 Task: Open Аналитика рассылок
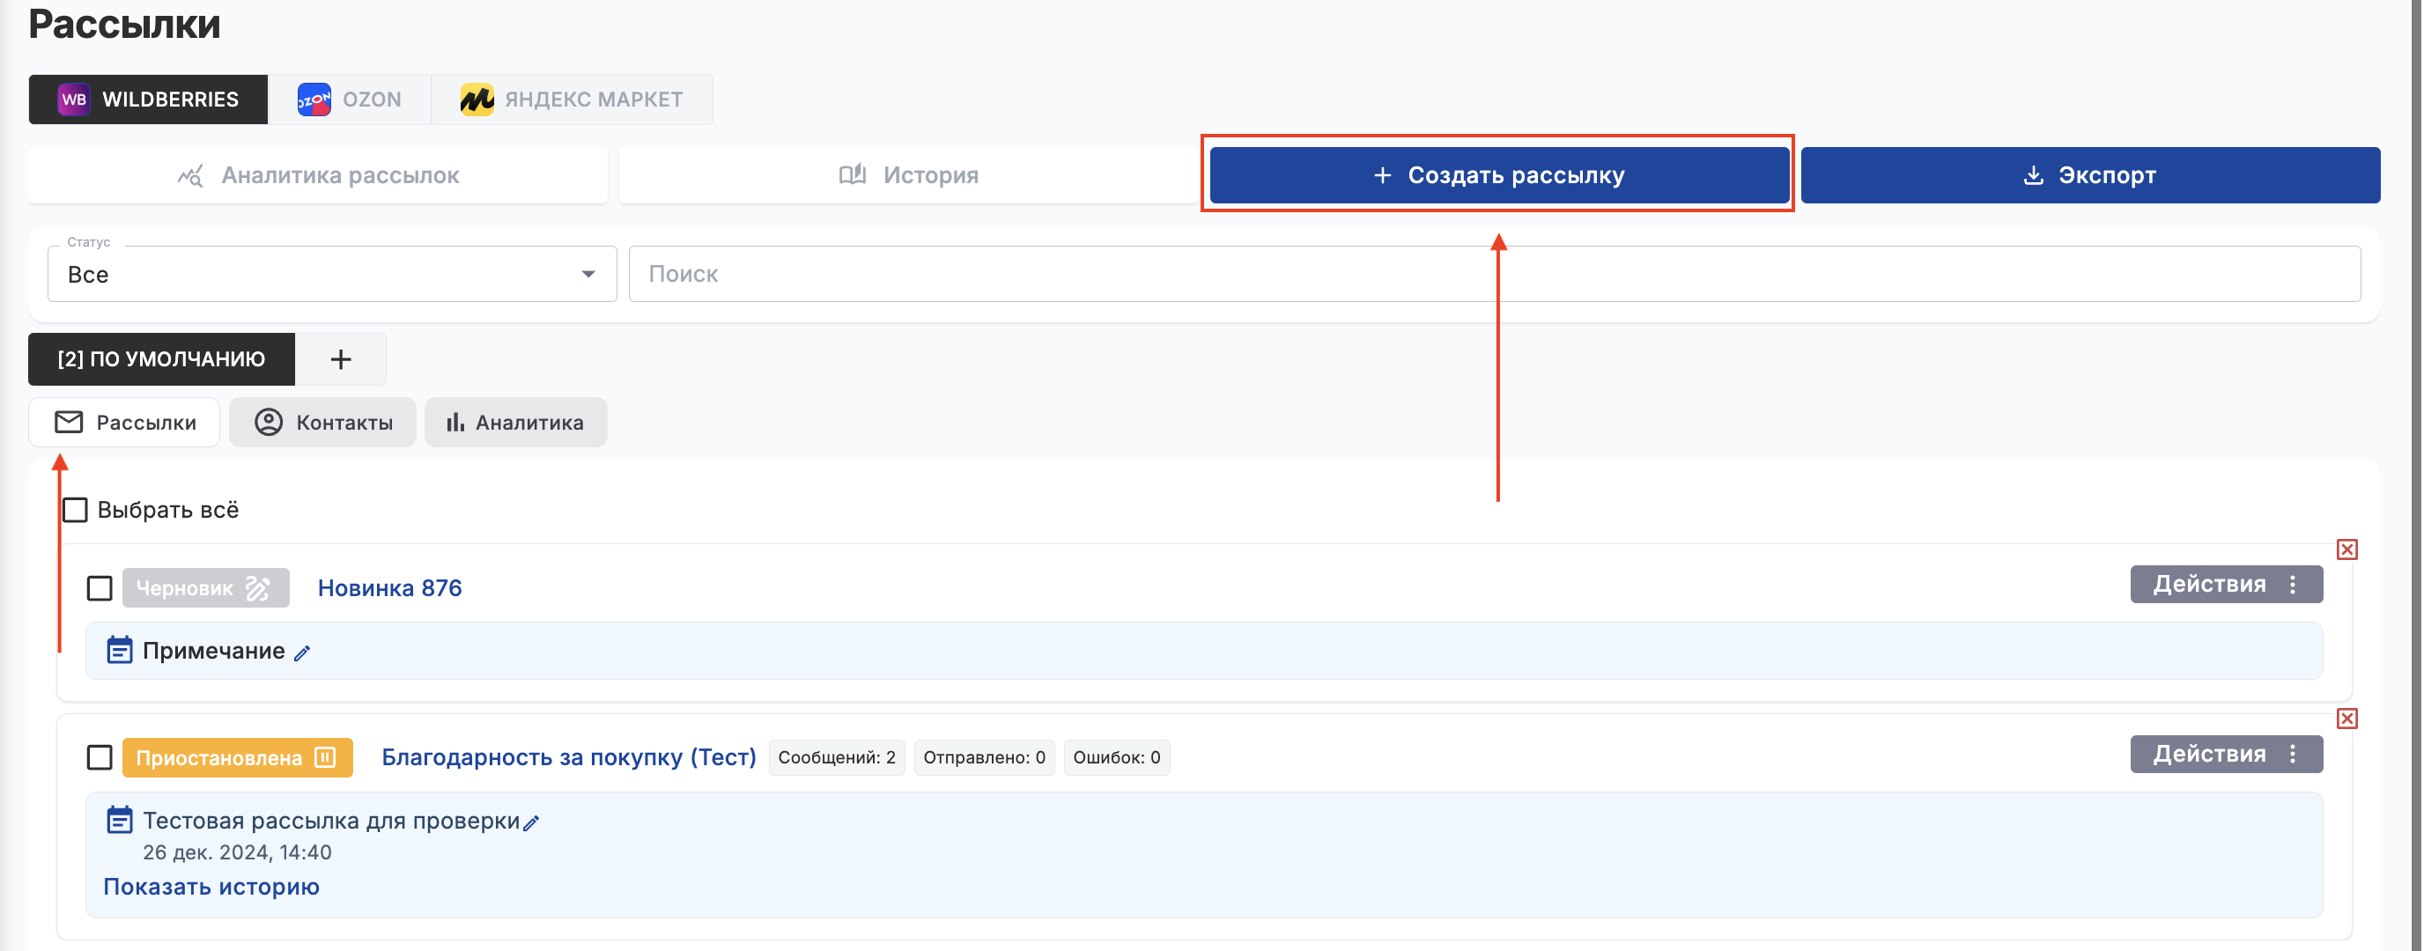318,175
